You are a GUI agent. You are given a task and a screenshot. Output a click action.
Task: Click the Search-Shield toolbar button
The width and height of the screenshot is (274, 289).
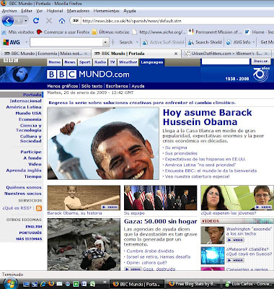coord(205,43)
